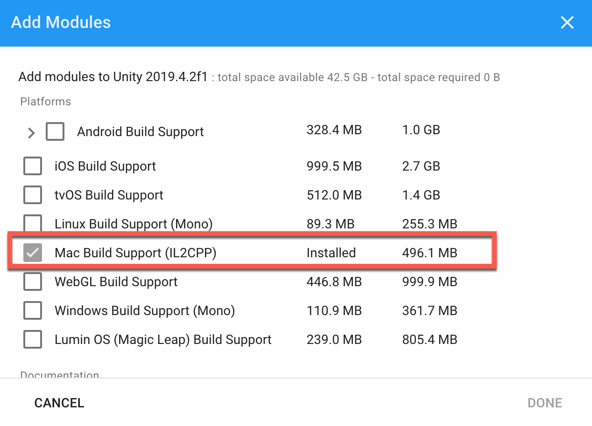Viewport: 592px width, 426px height.
Task: Close the Add Modules dialog
Action: pos(567,22)
